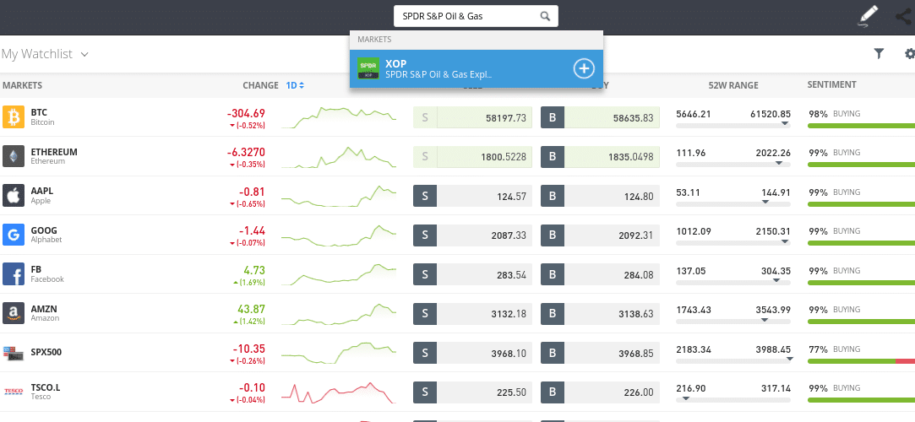Image resolution: width=915 pixels, height=422 pixels.
Task: Click the 43.87 change value for AMZN
Action: [x=251, y=310]
